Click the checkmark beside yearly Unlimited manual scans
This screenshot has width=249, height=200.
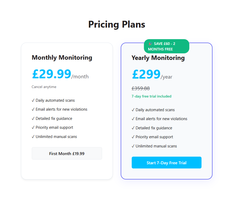[133, 146]
